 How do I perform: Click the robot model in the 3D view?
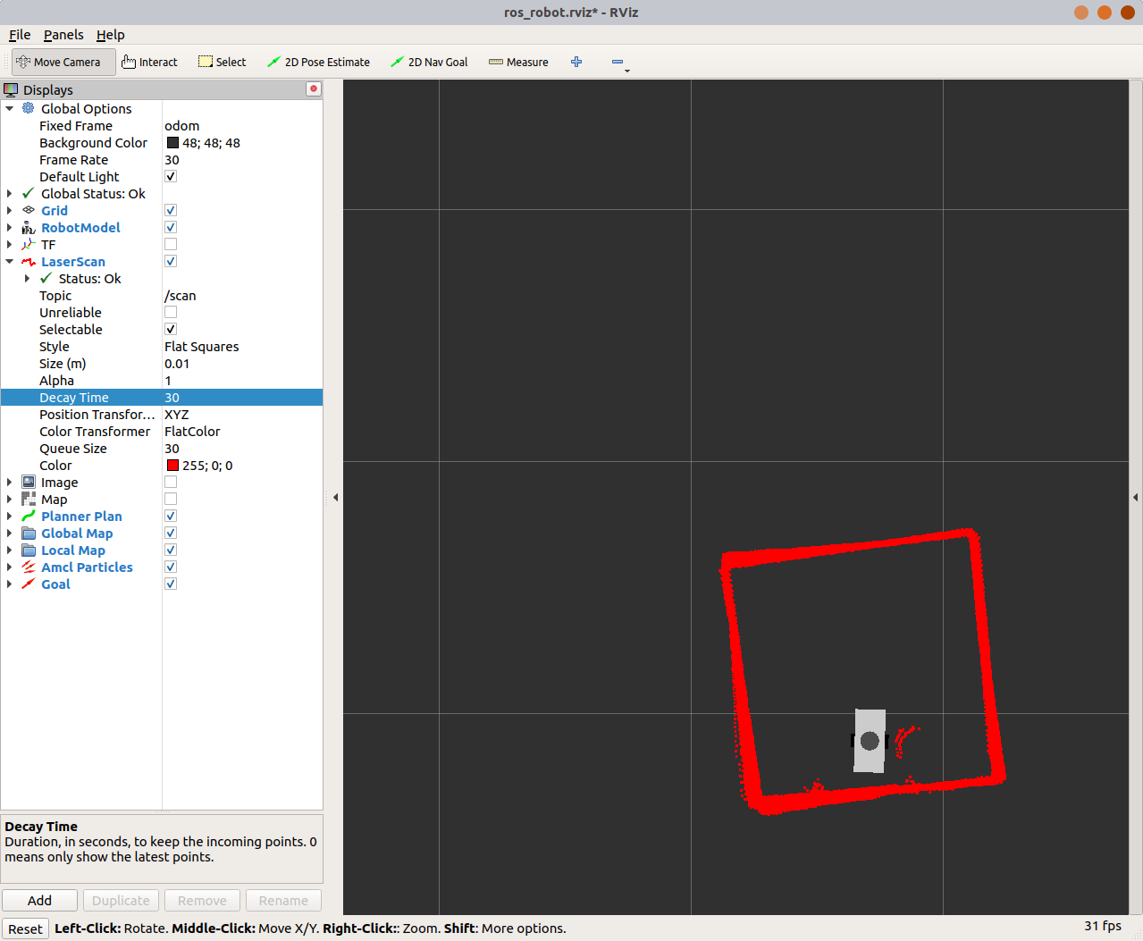(870, 741)
